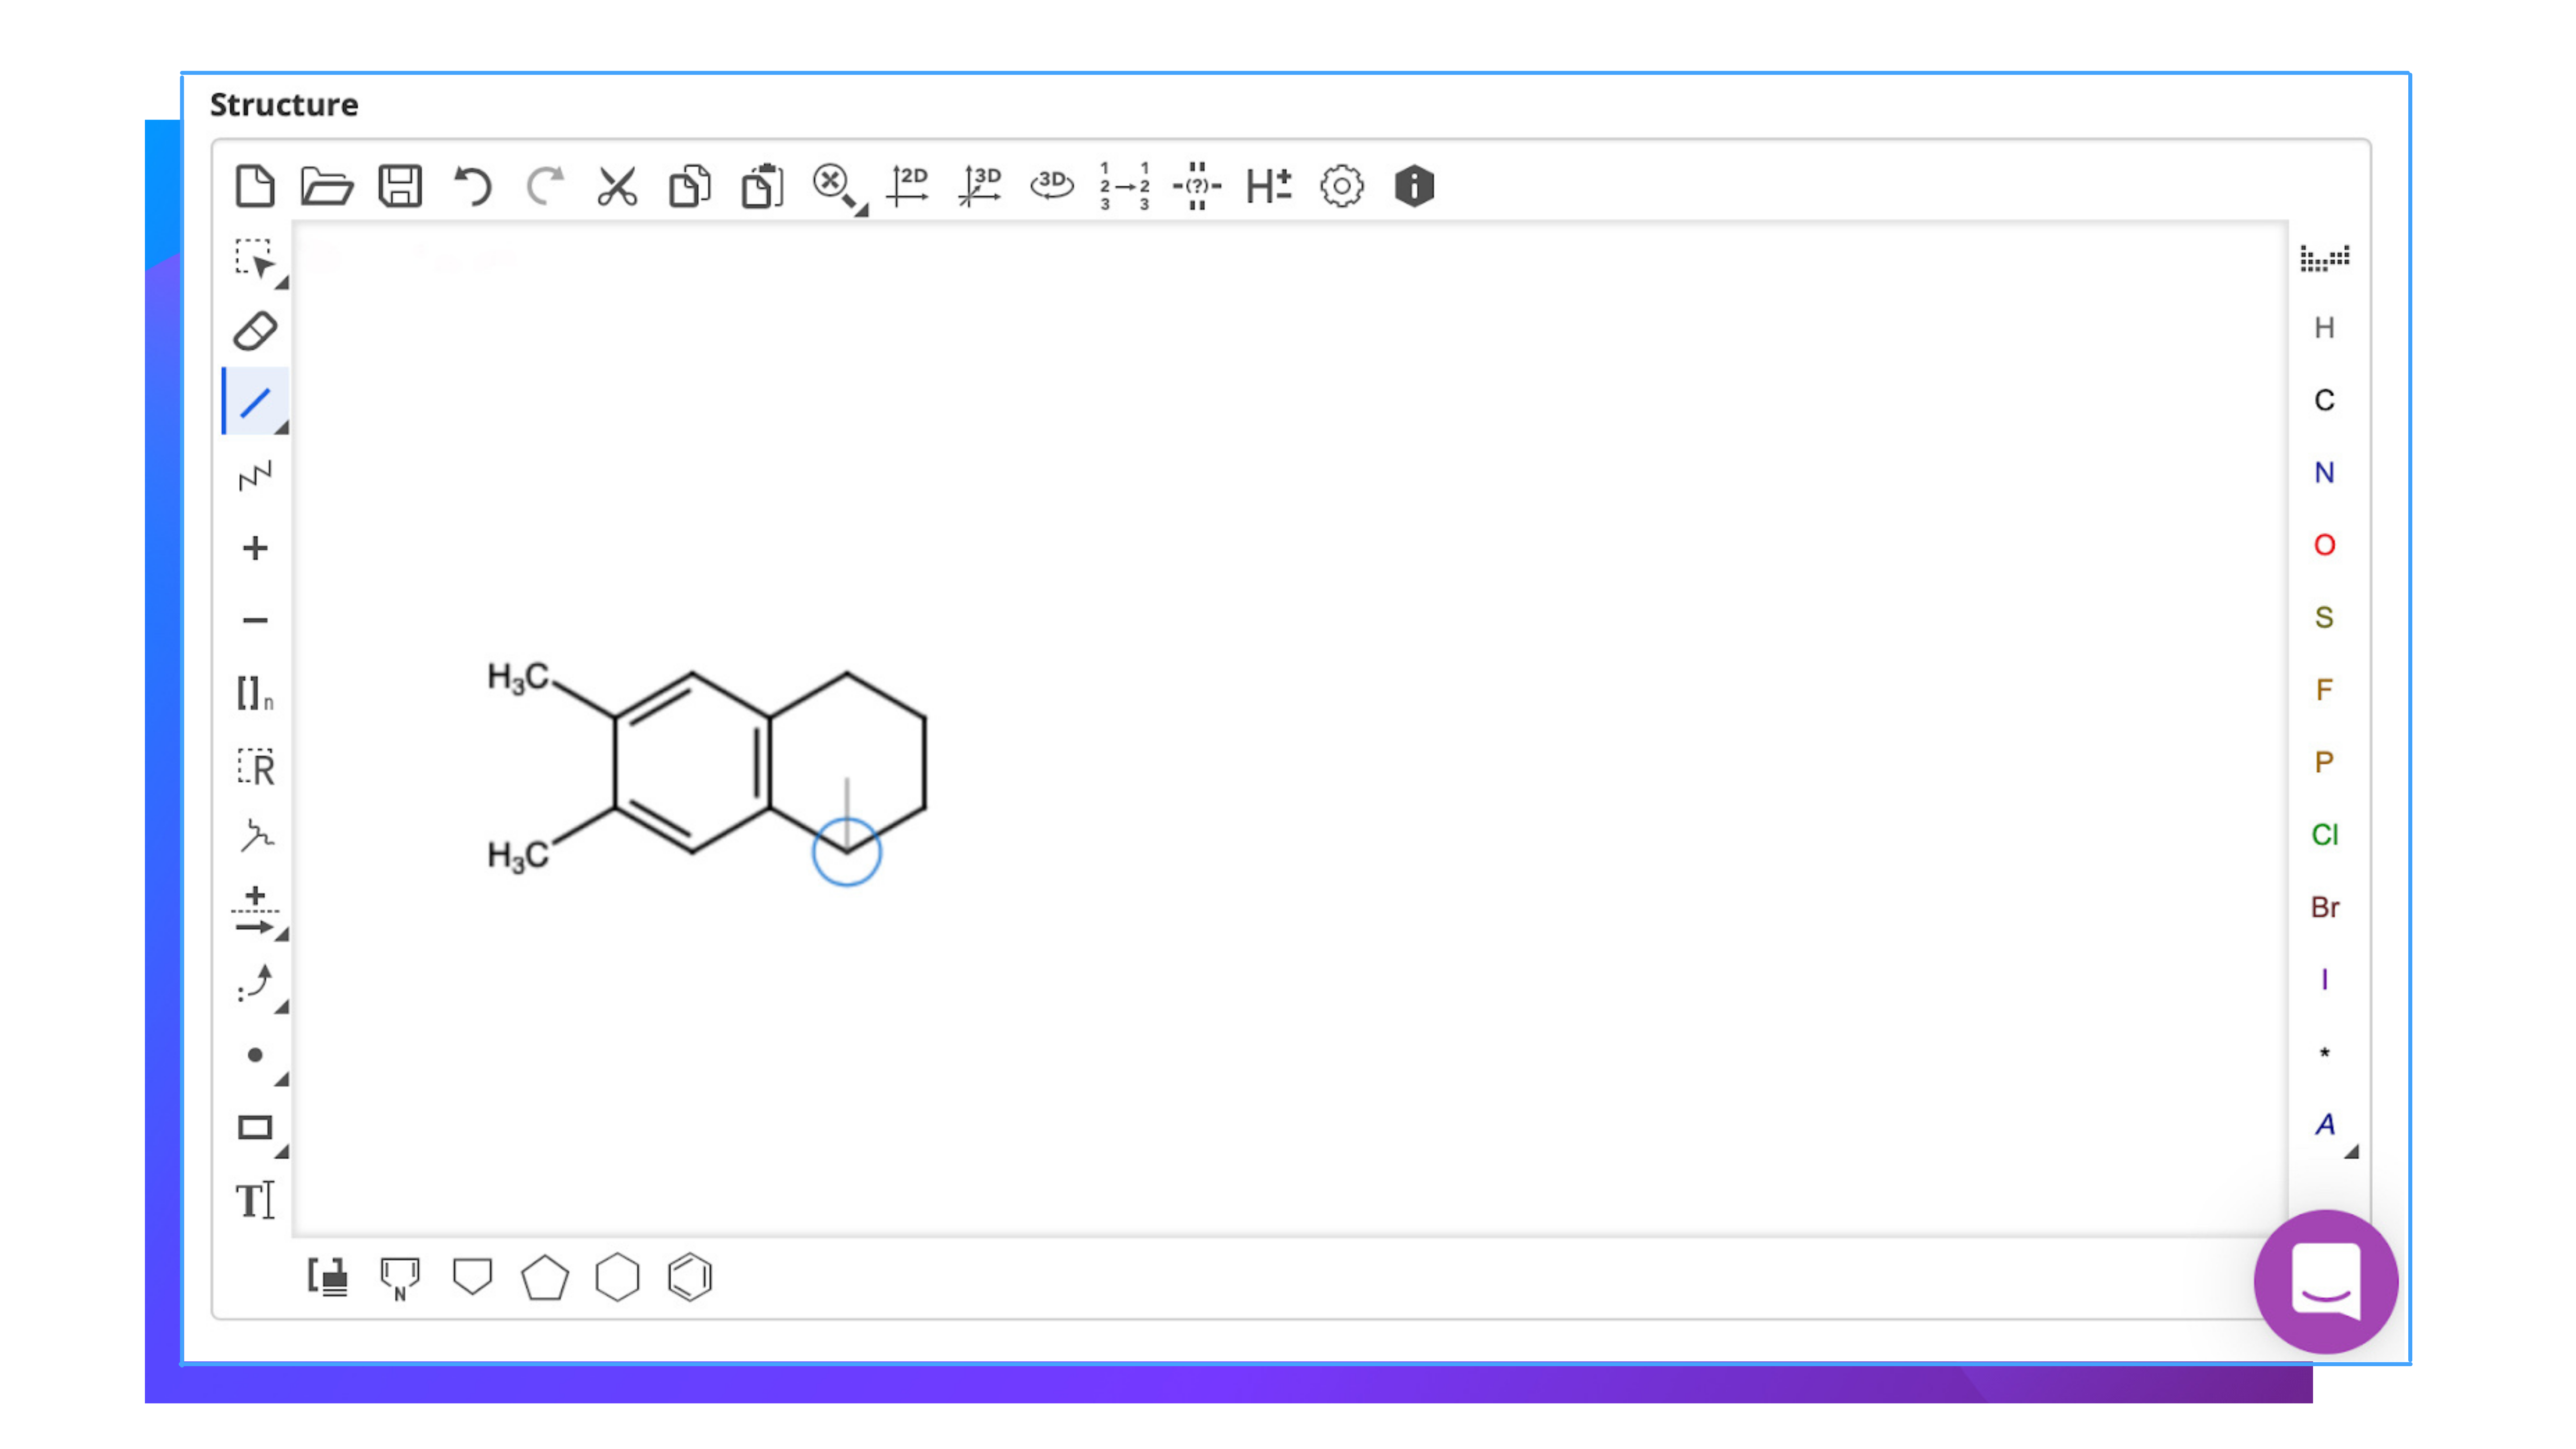Image resolution: width=2576 pixels, height=1449 pixels.
Task: Select the positive charge plus tool
Action: pos(255,548)
